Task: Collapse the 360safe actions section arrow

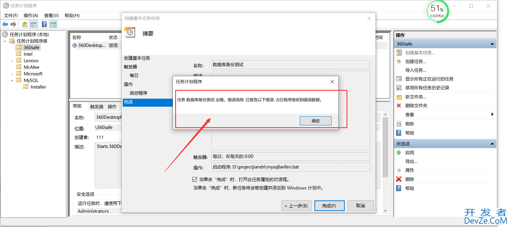Action: [492, 44]
